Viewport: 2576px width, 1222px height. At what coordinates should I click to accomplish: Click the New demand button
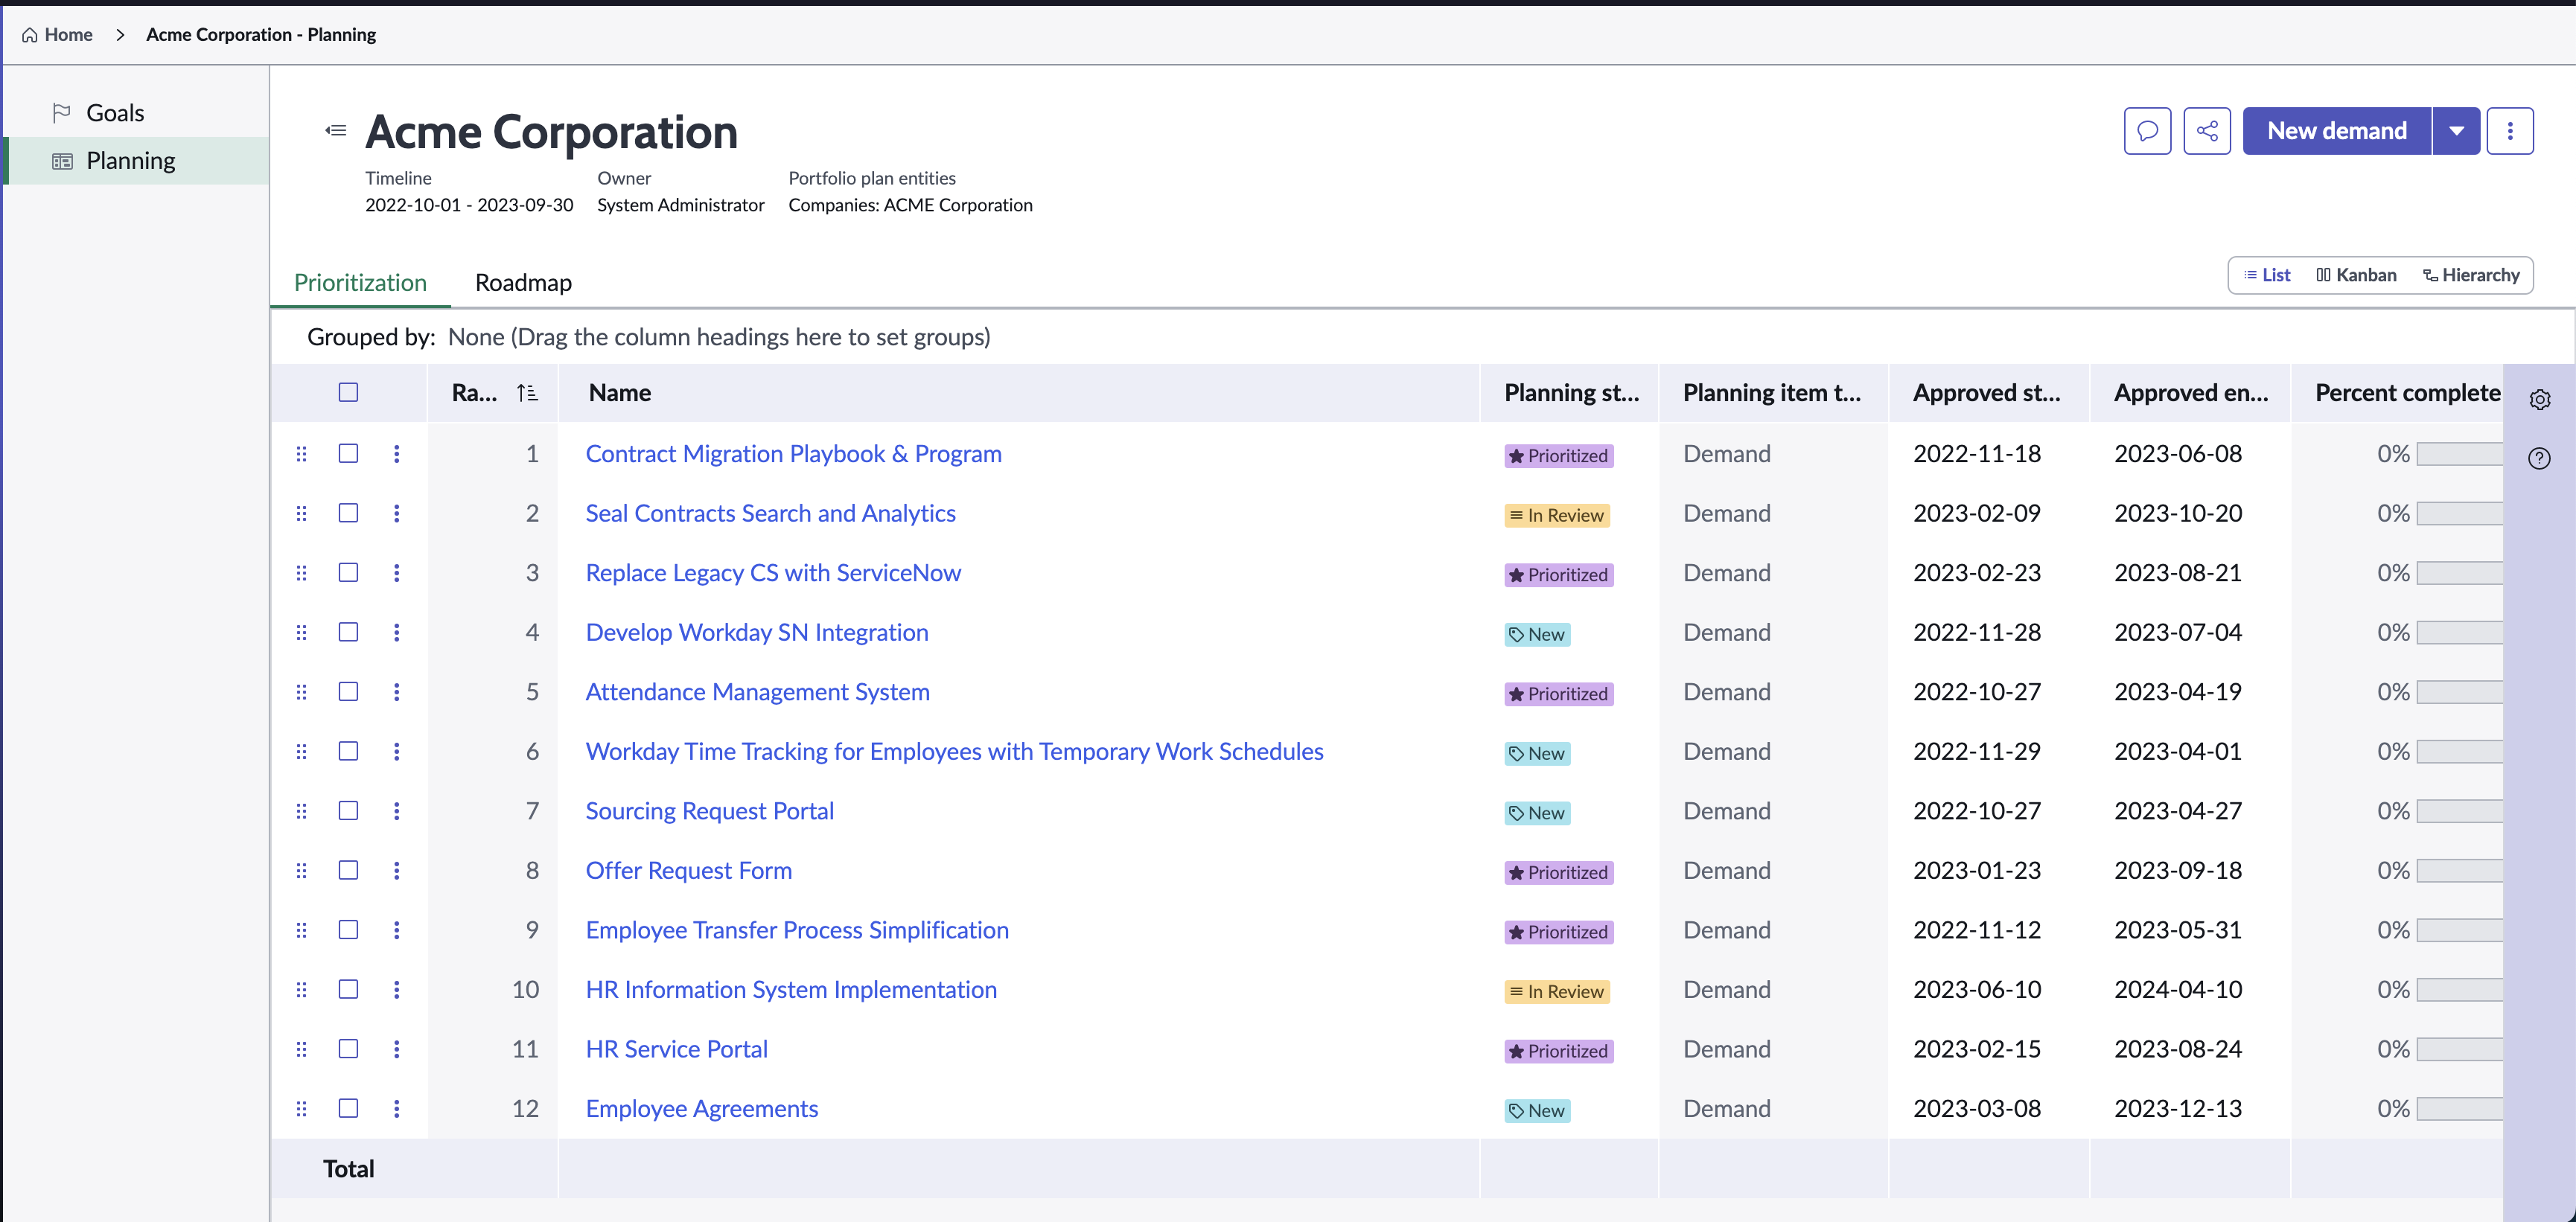pos(2336,131)
